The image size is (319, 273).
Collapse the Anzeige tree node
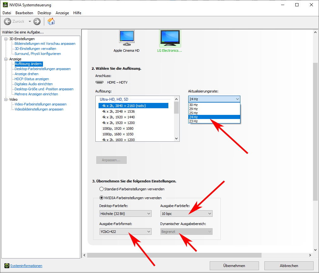(x=6, y=59)
